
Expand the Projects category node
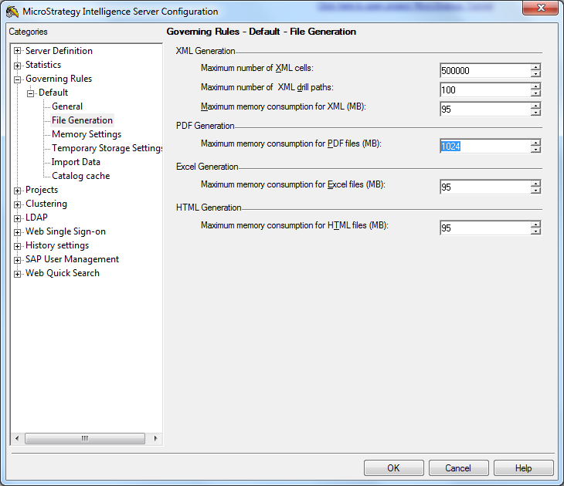coord(18,190)
